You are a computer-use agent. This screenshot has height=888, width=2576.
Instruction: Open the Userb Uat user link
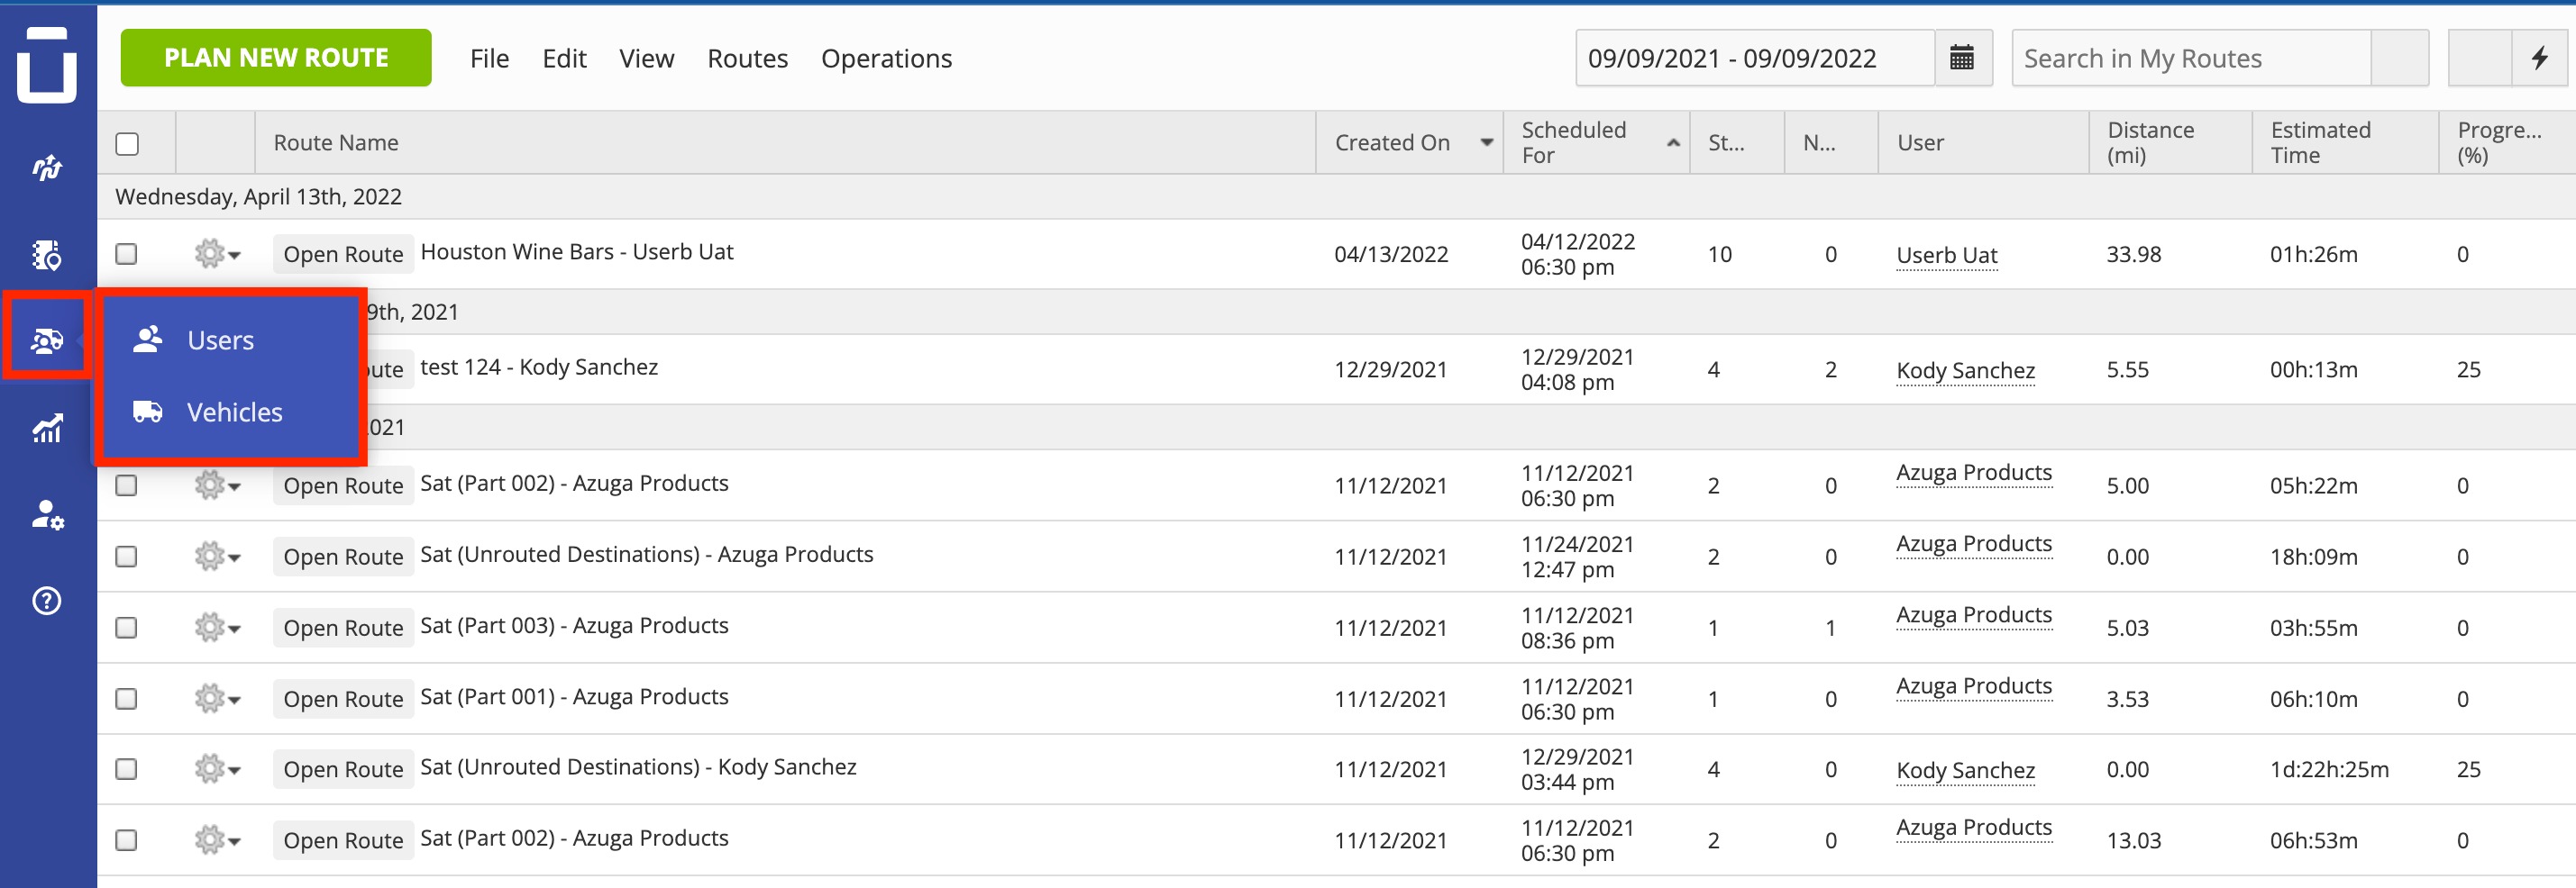pos(1946,256)
